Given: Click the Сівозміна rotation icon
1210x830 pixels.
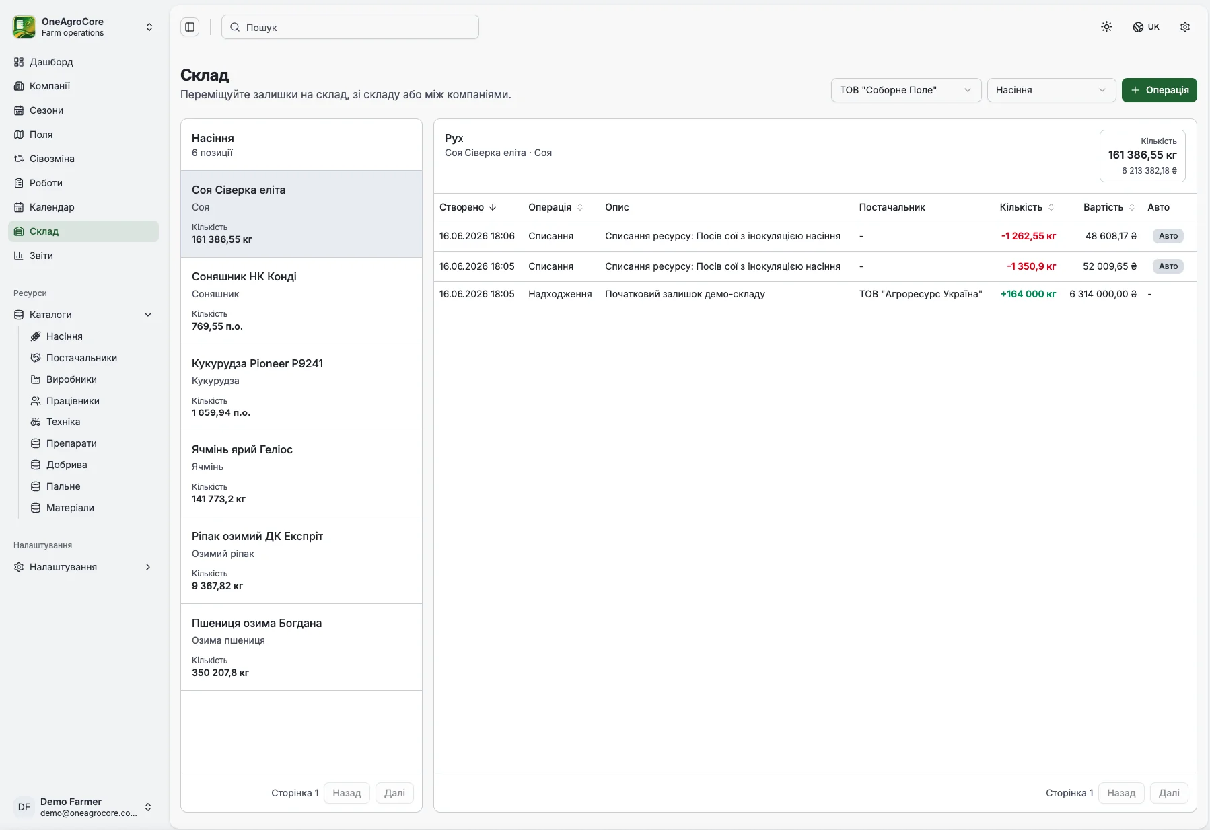Looking at the screenshot, I should pos(19,159).
